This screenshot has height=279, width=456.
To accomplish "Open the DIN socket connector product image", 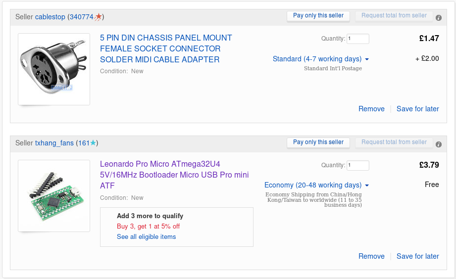I will (x=54, y=69).
